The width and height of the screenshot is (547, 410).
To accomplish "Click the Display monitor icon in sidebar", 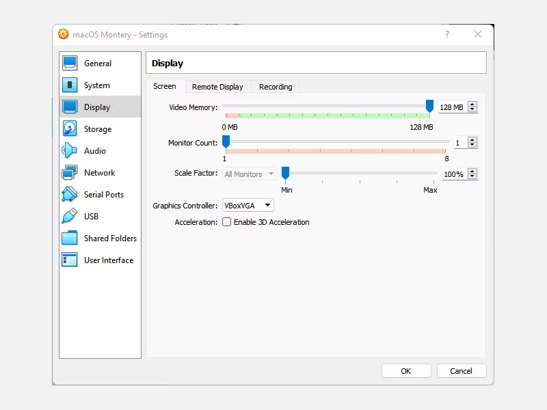I will 70,107.
